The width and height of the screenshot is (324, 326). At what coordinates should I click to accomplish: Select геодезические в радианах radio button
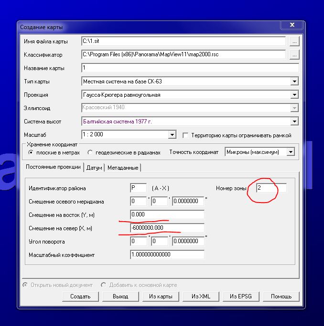[x=90, y=153]
